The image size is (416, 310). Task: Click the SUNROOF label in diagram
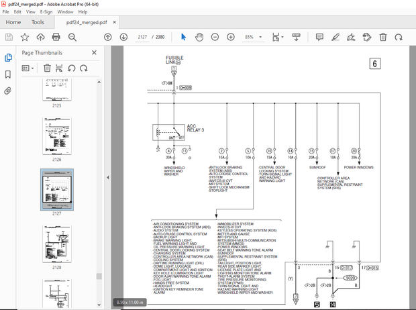(317, 168)
